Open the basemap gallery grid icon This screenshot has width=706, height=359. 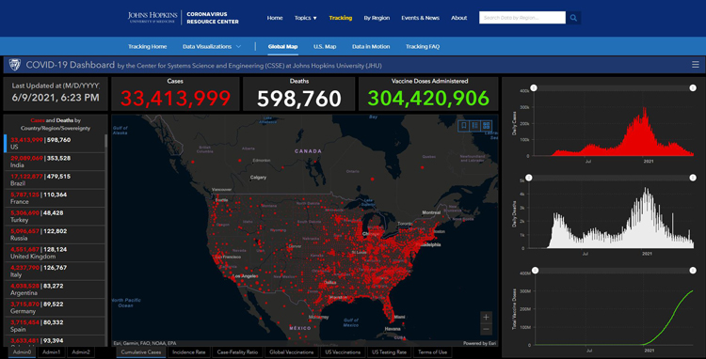pos(487,126)
